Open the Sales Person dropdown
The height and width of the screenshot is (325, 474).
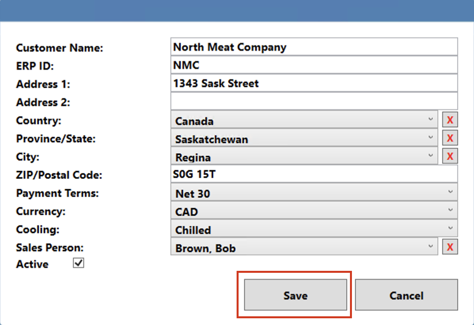(304, 248)
